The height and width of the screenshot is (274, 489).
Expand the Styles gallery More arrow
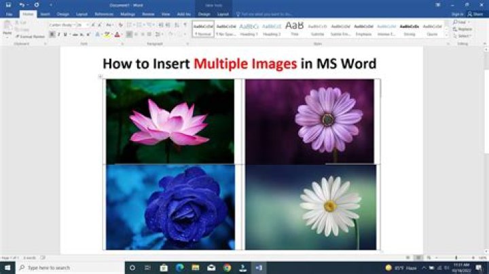point(447,36)
